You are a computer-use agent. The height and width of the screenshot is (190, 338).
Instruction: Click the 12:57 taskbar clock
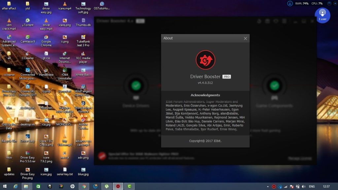tap(326, 187)
